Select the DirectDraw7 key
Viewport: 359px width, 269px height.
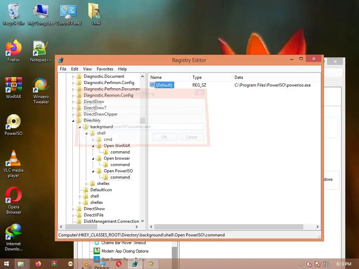pyautogui.click(x=95, y=108)
